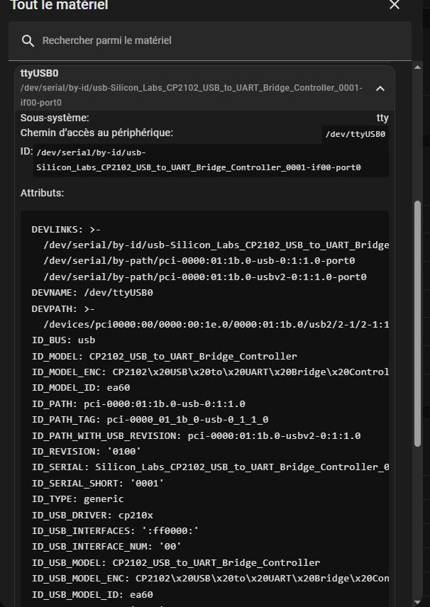The width and height of the screenshot is (430, 607).
Task: Click the "Sous-système" tty value
Action: click(x=382, y=118)
